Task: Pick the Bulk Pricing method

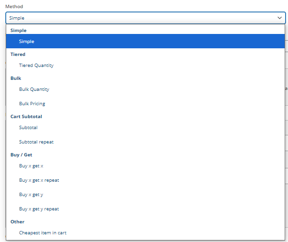Action: point(146,103)
